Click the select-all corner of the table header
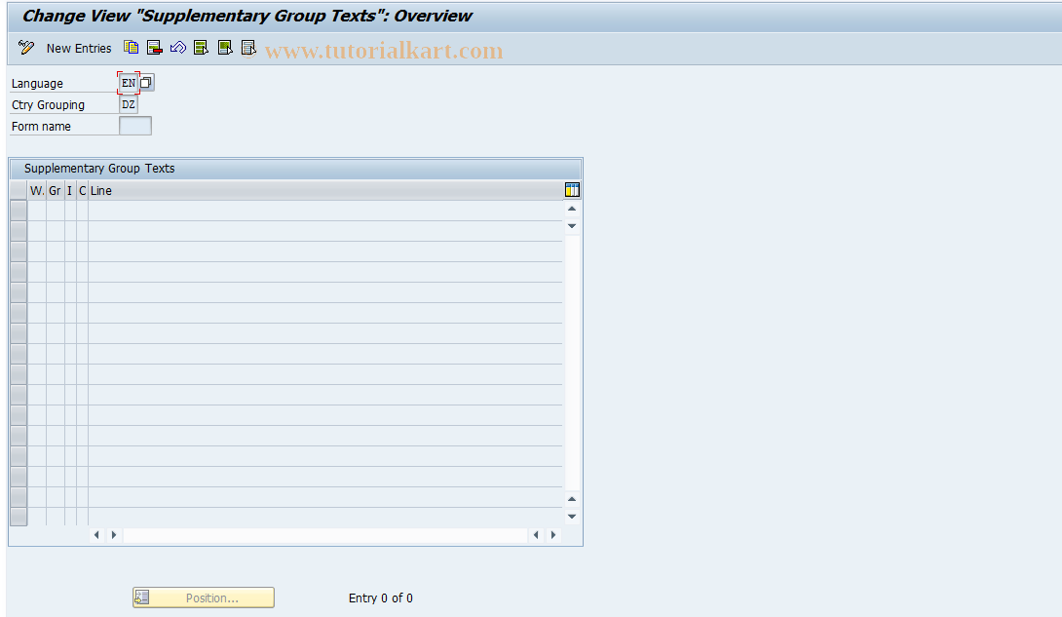This screenshot has height=617, width=1062. (x=19, y=191)
